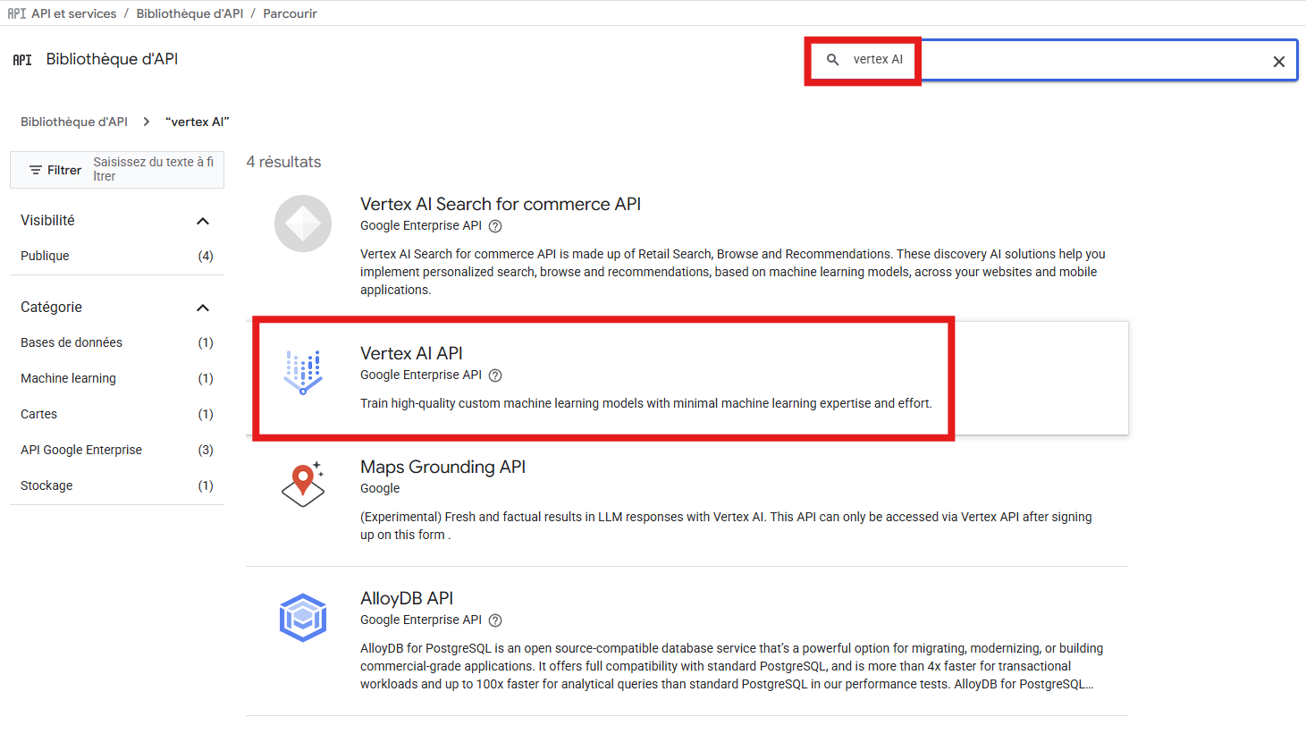Click the AlloyDB for PostgreSQL description paragraph
1306x734 pixels.
pos(732,666)
